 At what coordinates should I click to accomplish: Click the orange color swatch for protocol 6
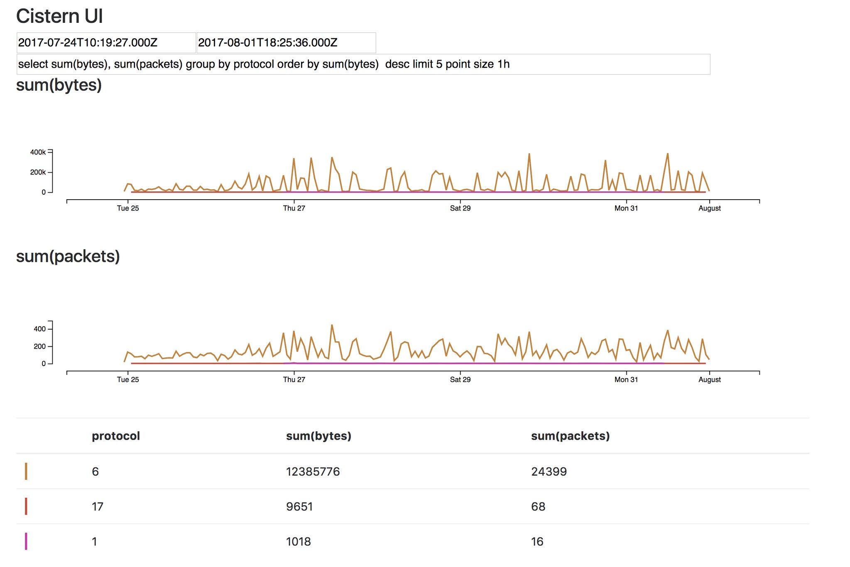(26, 472)
